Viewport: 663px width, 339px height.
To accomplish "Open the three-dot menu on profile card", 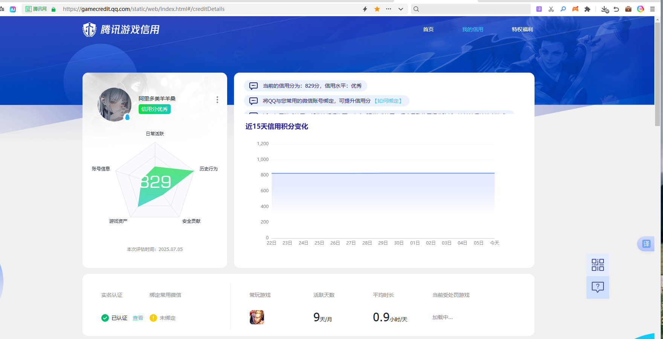I will (x=217, y=100).
